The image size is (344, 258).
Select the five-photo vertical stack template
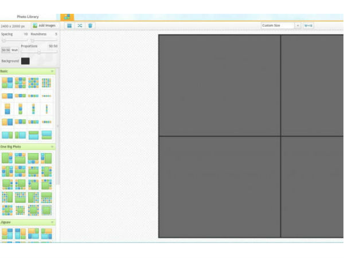[x=46, y=109]
